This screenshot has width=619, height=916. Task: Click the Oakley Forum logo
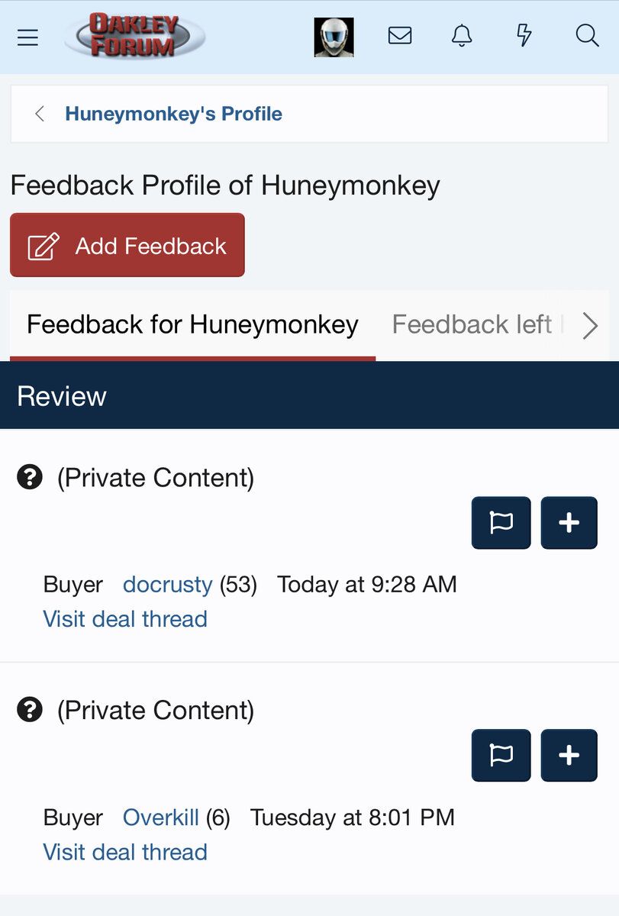pos(134,36)
